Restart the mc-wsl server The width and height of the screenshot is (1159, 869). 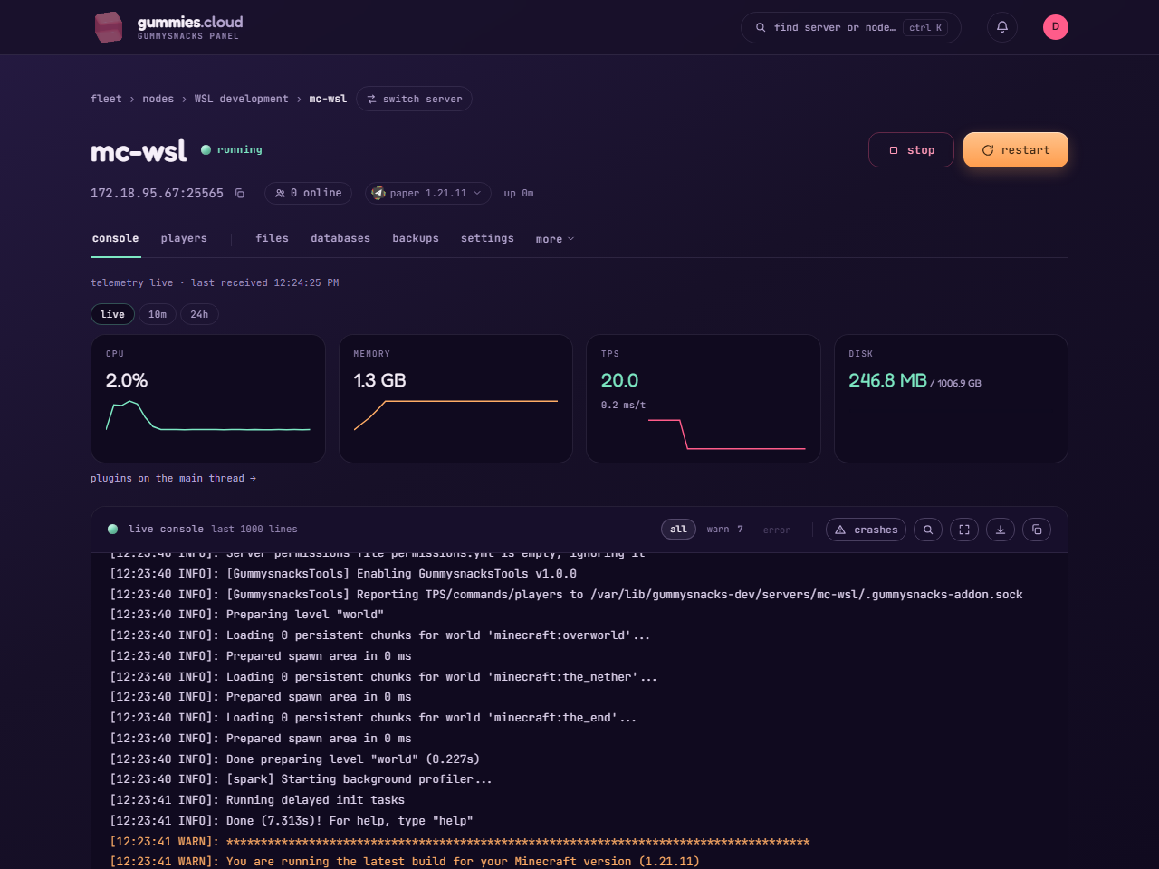(1016, 150)
